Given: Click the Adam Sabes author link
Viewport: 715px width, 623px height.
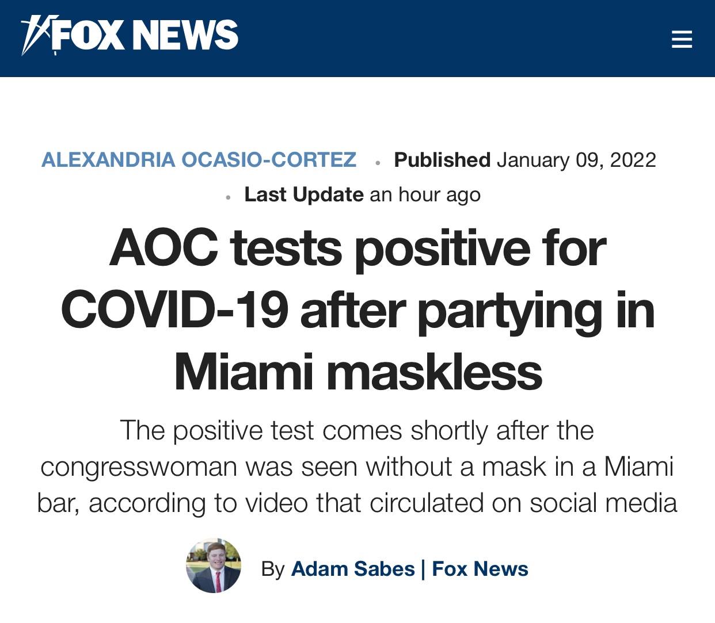Looking at the screenshot, I should pyautogui.click(x=353, y=568).
